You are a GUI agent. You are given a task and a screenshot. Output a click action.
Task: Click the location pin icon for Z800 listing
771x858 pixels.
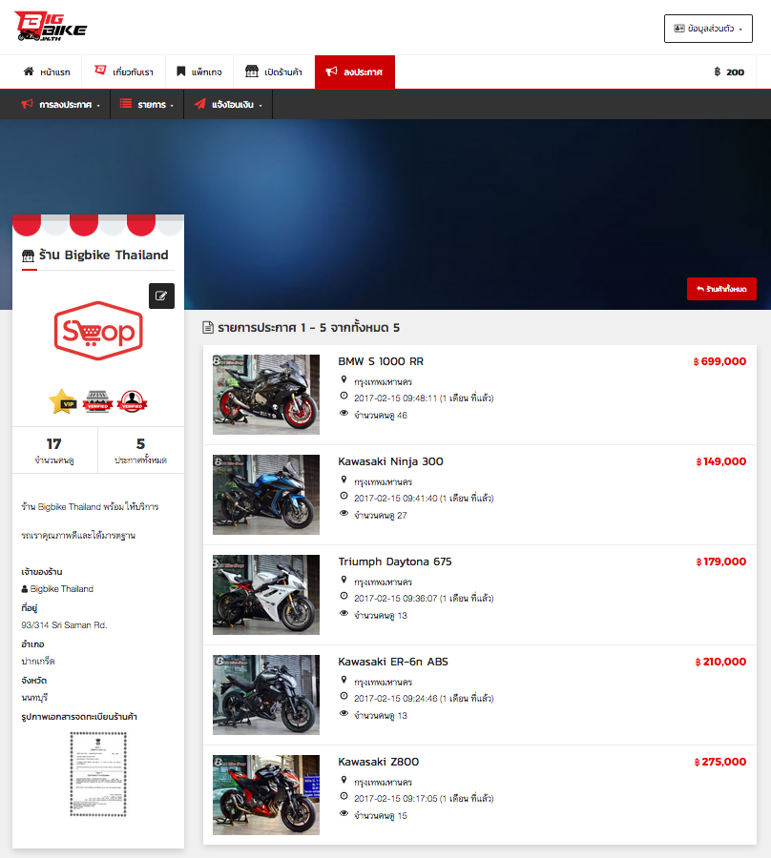click(344, 780)
